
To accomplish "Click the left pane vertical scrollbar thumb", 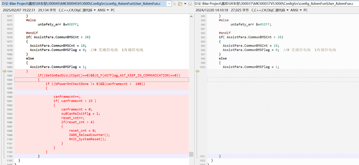I will coord(191,154).
